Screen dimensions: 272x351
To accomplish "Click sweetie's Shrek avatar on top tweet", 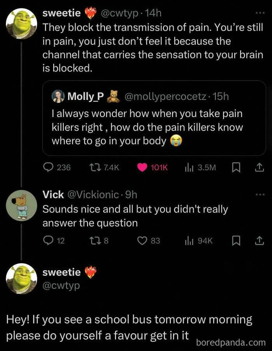I will 21,24.
